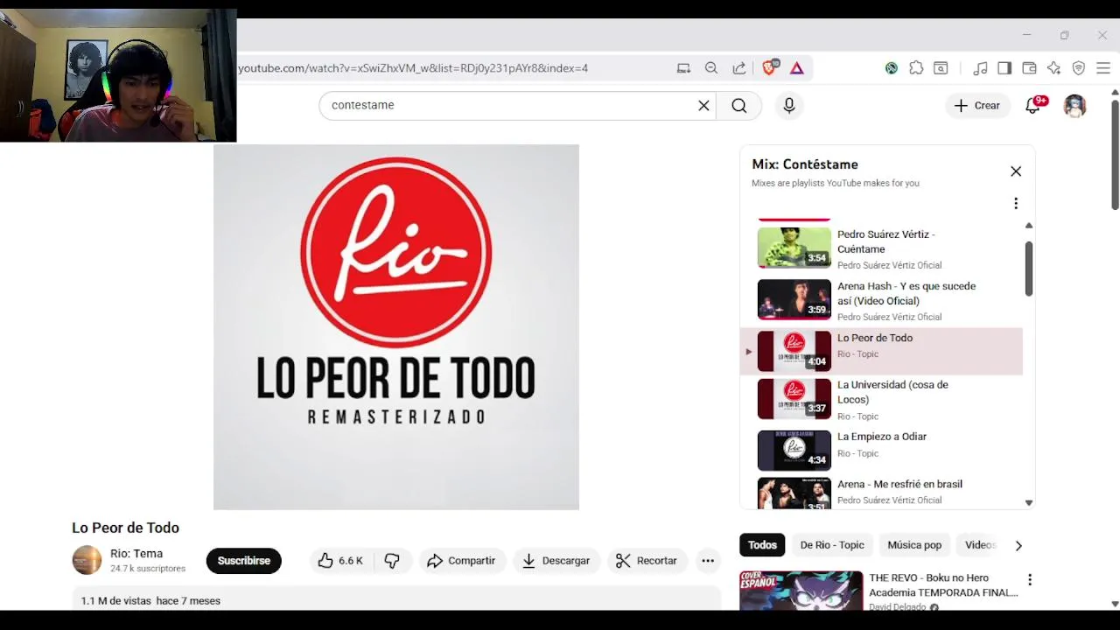Click the playlist scroll up arrow
This screenshot has height=630, width=1120.
(1029, 226)
